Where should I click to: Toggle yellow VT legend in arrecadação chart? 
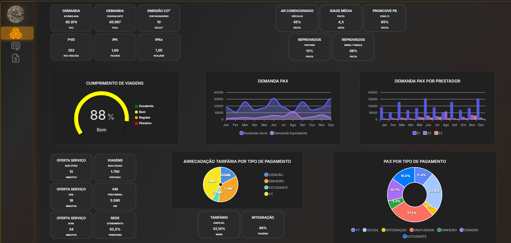point(268,194)
